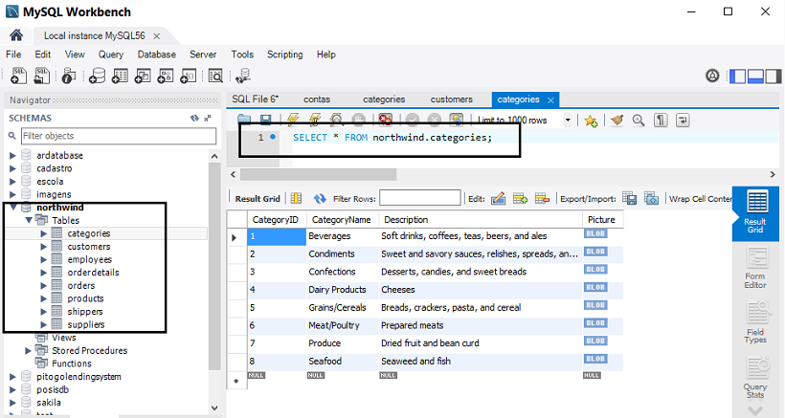This screenshot has height=418, width=785.
Task: Reconnect to the DBMS icon
Action: [243, 76]
